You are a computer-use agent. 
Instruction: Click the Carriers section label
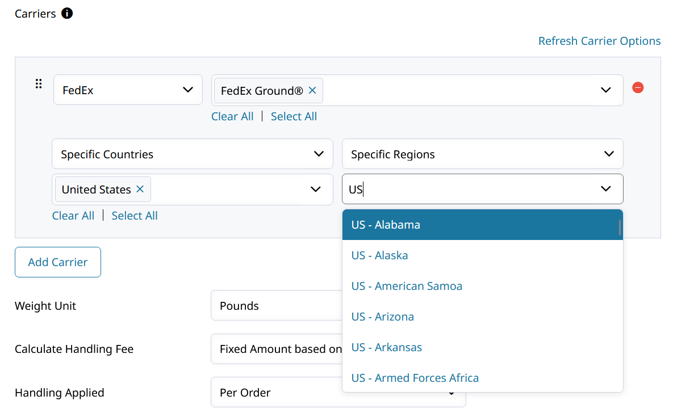pyautogui.click(x=35, y=14)
